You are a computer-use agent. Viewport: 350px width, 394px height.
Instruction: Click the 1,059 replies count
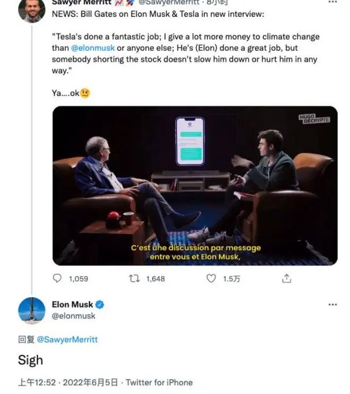click(x=78, y=278)
